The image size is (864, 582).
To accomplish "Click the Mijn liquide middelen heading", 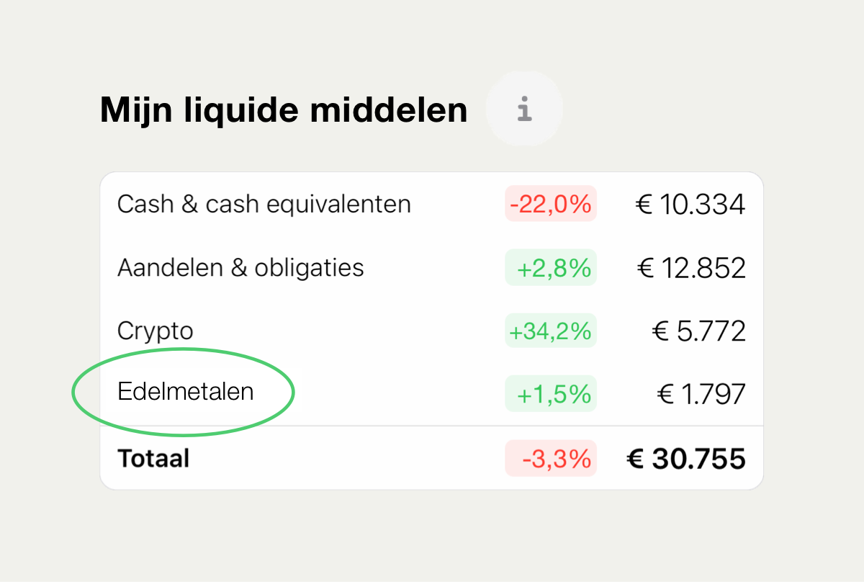I will tap(284, 110).
